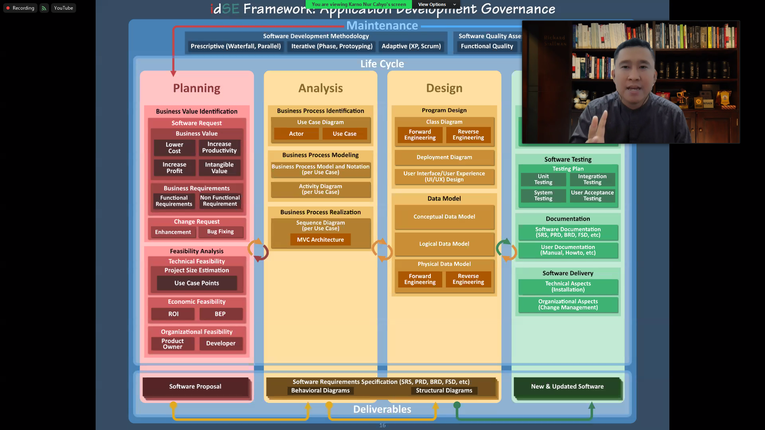The height and width of the screenshot is (430, 765).
Task: Select the speaker's video thumbnail
Action: click(x=631, y=82)
